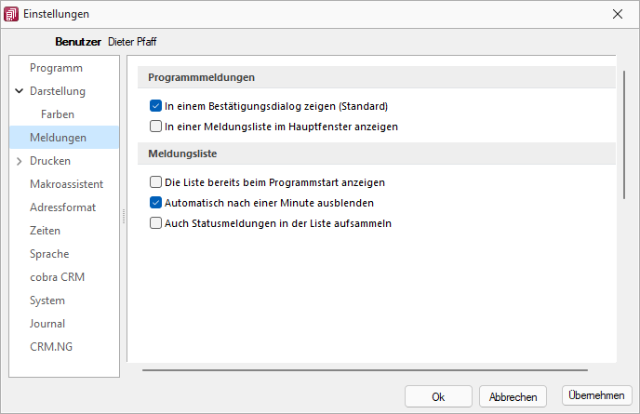Open Adressformat settings
The width and height of the screenshot is (640, 414).
click(63, 207)
